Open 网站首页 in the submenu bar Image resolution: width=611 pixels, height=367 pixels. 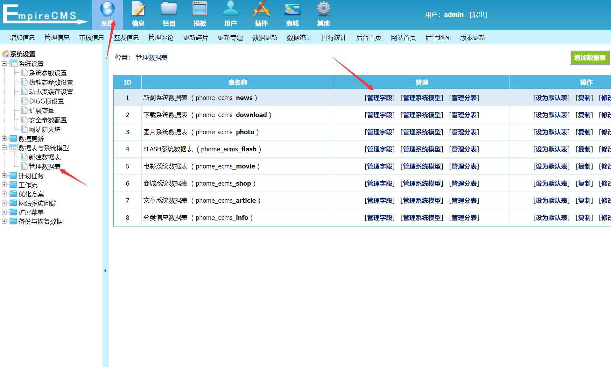click(403, 37)
